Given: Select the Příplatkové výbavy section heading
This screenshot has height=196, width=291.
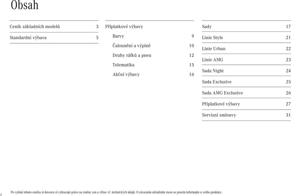Looking at the screenshot, I should point(124,27).
